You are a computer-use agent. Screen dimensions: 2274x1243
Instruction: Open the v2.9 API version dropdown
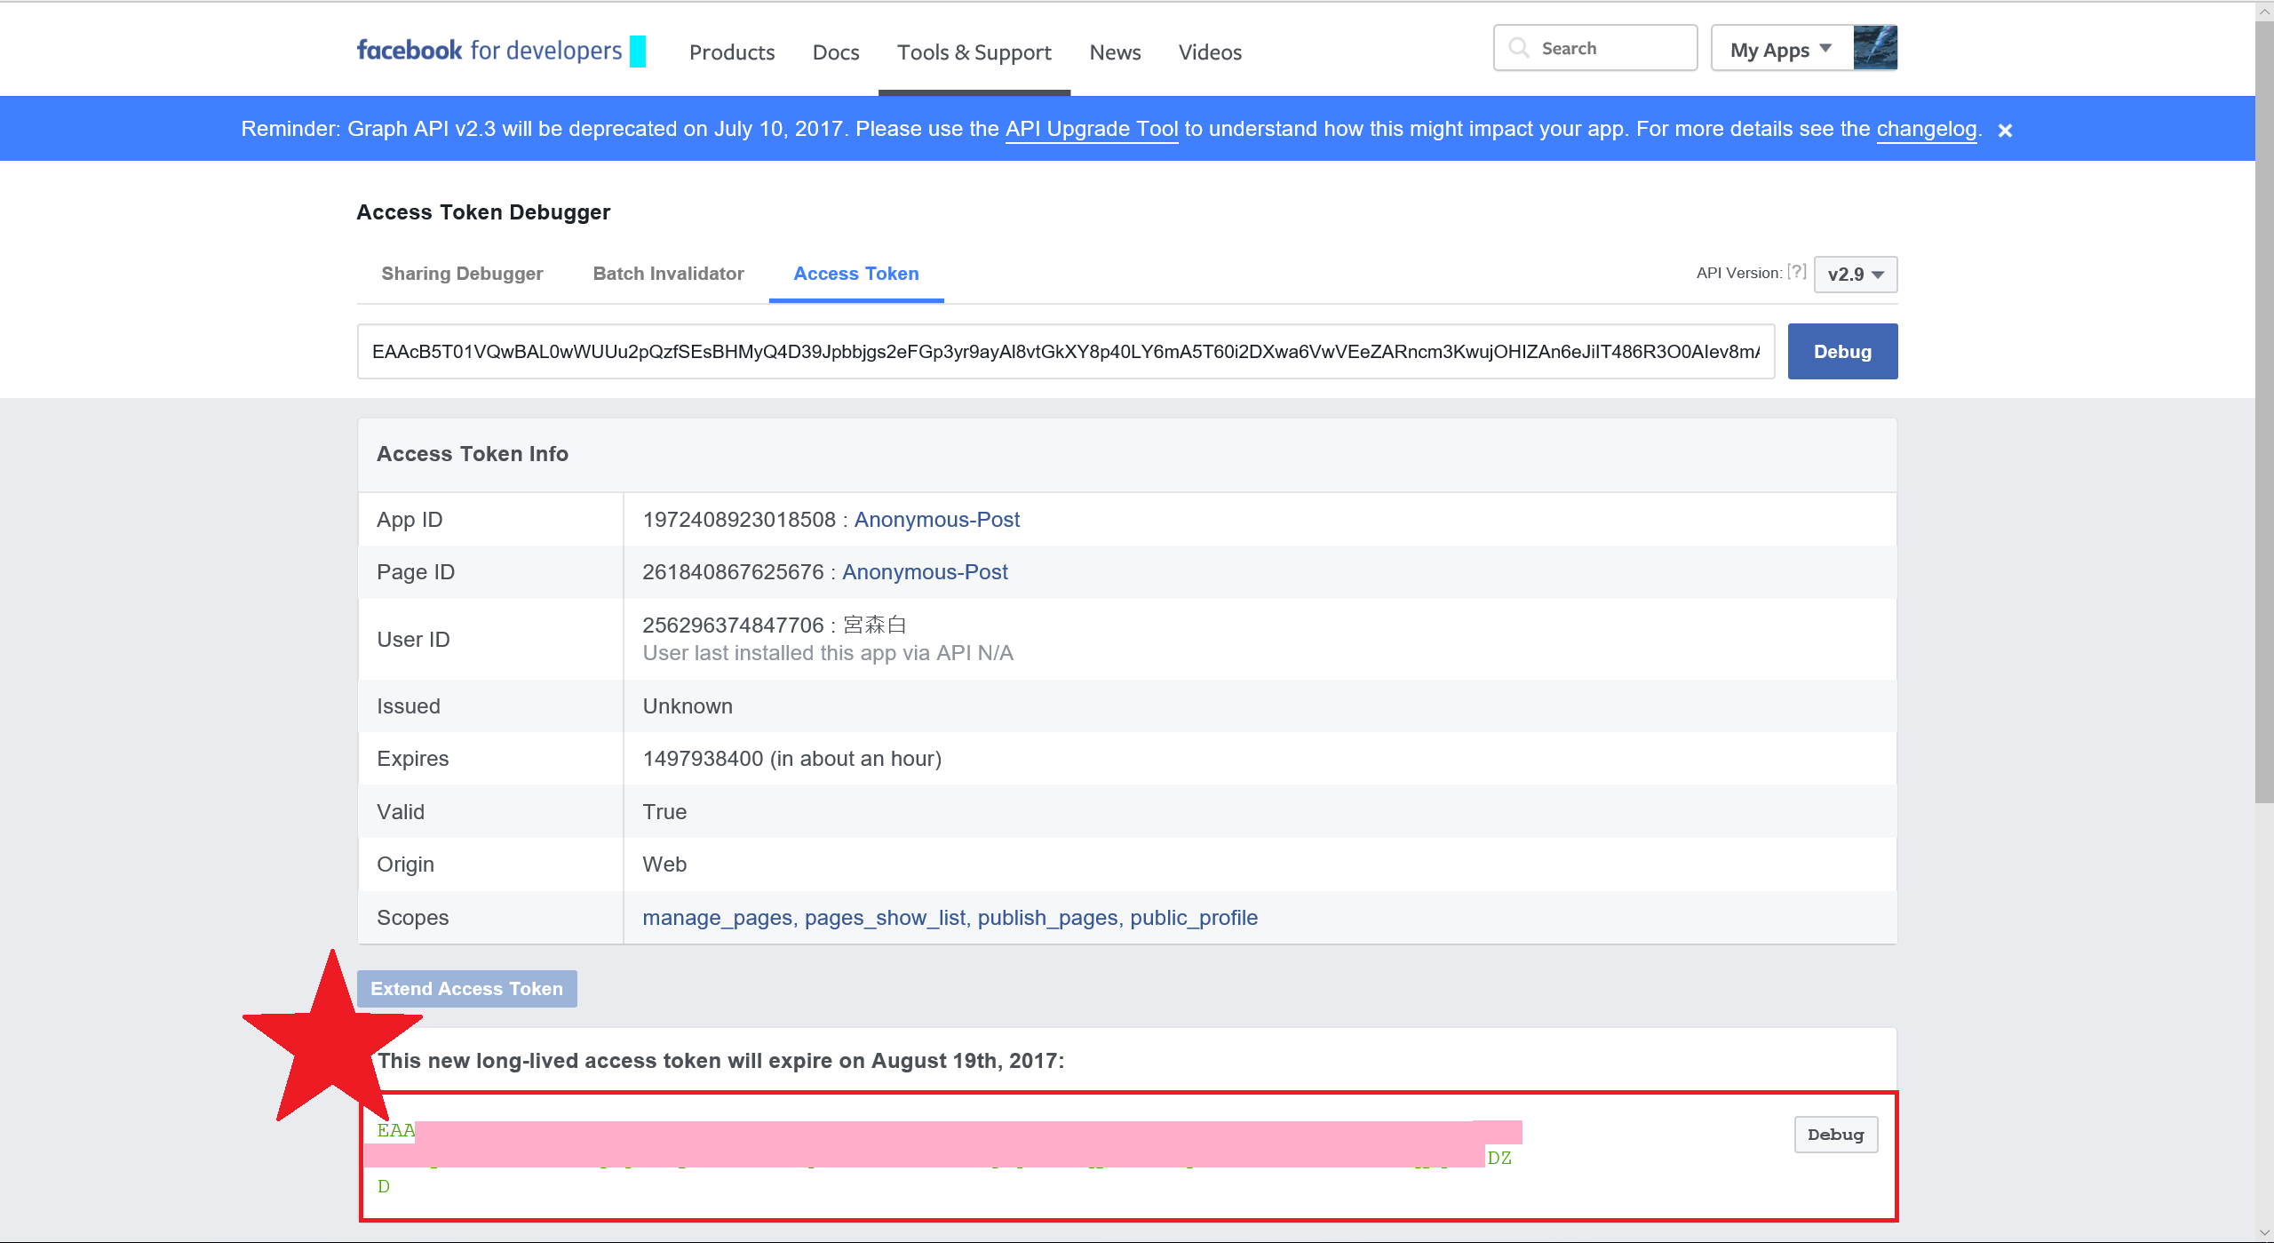(1855, 275)
